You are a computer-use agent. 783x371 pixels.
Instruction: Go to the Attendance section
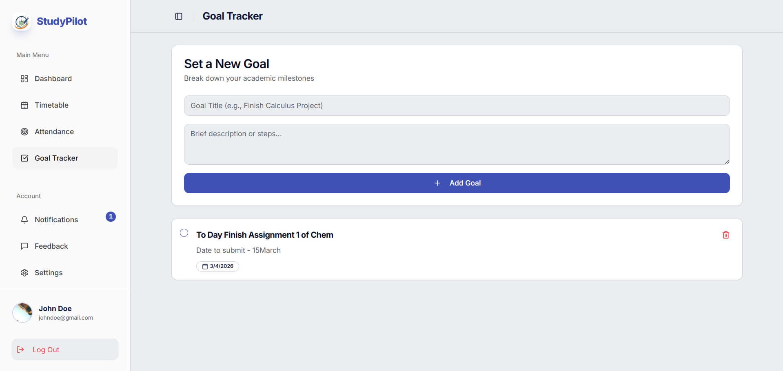pyautogui.click(x=54, y=132)
